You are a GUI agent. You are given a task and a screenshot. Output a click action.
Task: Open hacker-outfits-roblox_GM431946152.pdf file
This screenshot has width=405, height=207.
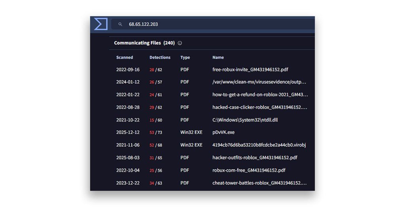coord(255,158)
